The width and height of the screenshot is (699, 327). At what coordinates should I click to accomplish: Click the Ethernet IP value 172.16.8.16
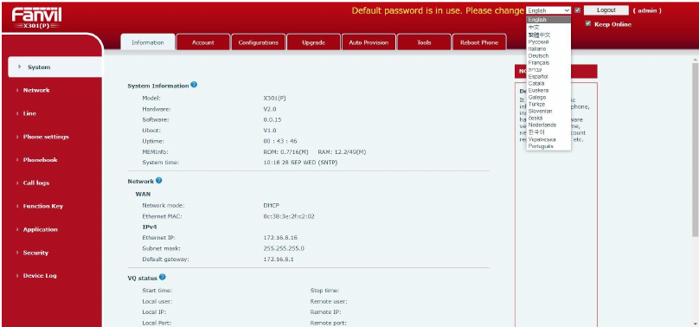click(x=280, y=237)
